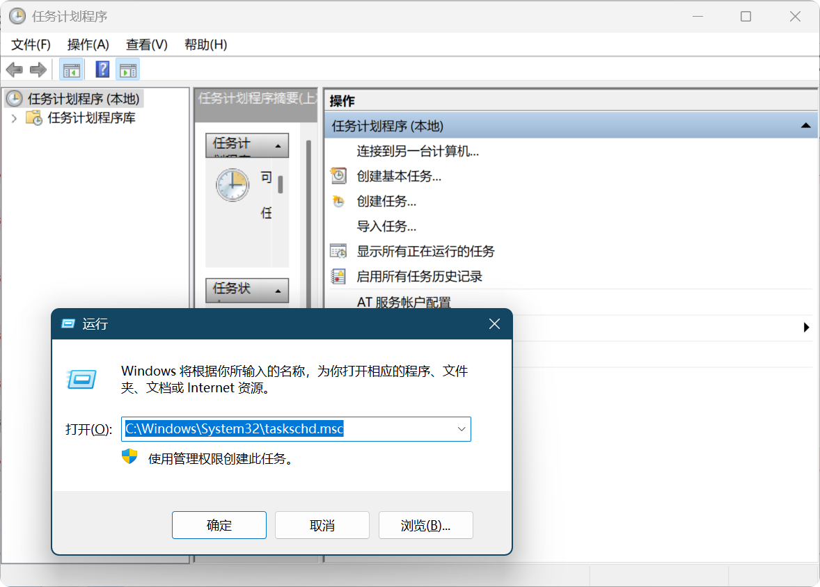Click the Run dialog title bar icon
Viewport: 820px width, 587px height.
pos(68,323)
